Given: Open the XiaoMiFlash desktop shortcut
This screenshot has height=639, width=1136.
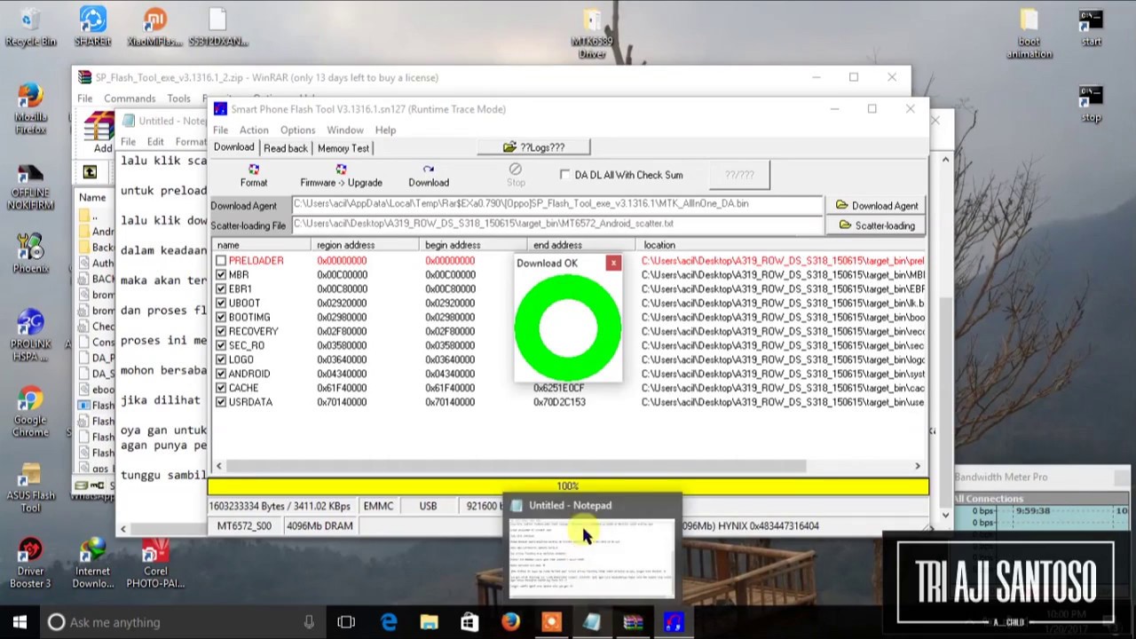Looking at the screenshot, I should 154,27.
